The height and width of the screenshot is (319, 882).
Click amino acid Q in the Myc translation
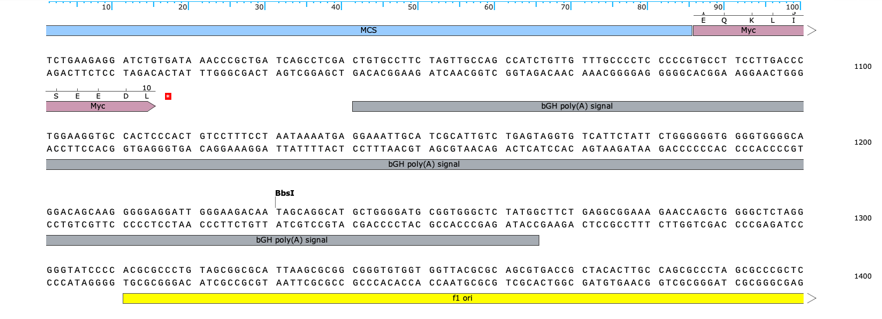click(x=725, y=20)
